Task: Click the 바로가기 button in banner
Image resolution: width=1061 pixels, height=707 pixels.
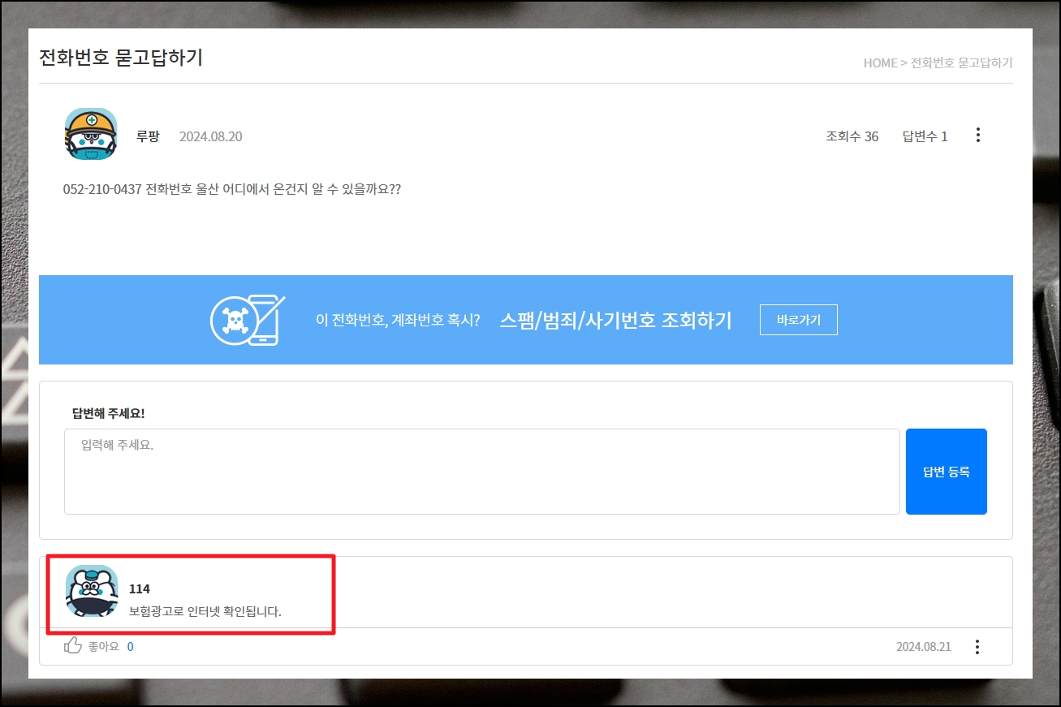Action: [799, 320]
